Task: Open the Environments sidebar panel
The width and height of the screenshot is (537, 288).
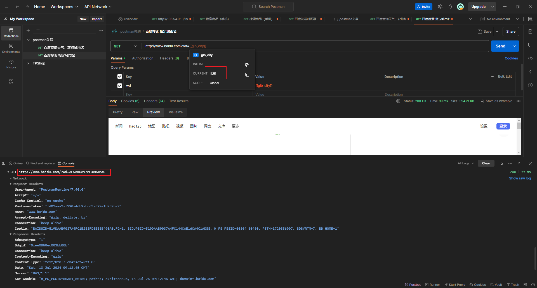Action: [11, 48]
